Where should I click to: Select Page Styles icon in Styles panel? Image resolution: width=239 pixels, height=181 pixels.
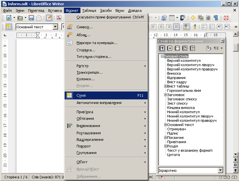click(185, 48)
